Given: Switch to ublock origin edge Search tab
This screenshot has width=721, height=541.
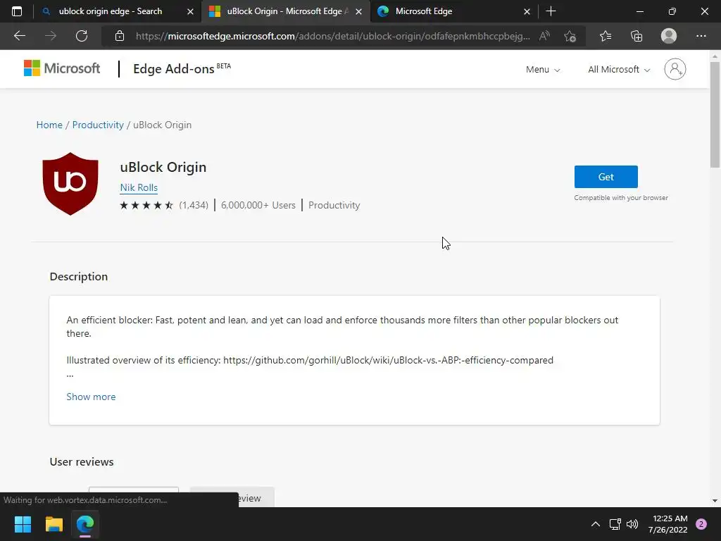Looking at the screenshot, I should (111, 11).
